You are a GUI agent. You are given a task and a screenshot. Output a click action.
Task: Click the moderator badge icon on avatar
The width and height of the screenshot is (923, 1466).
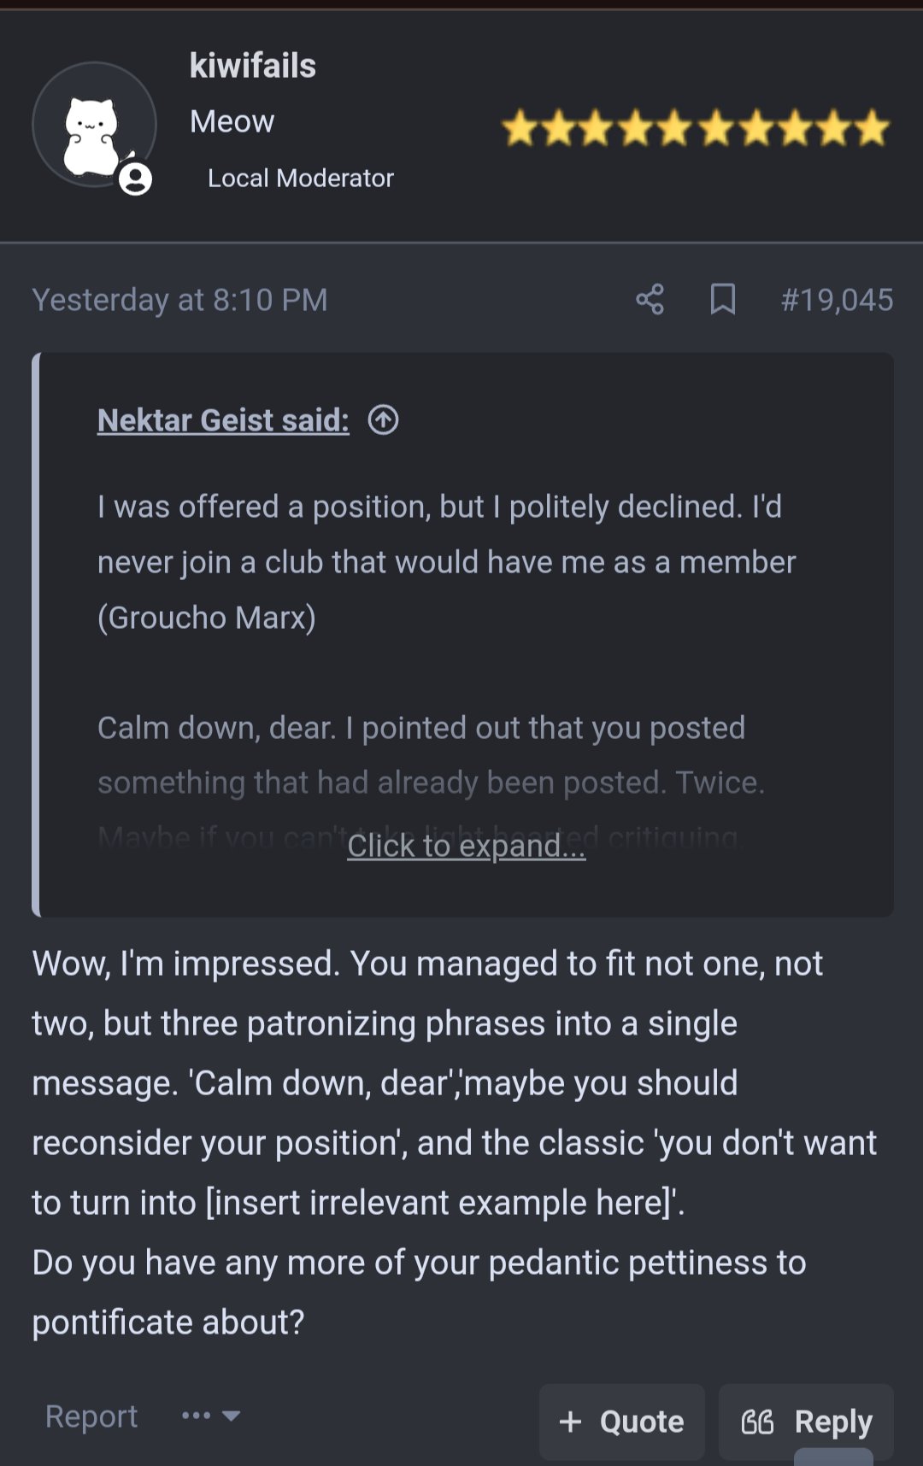[135, 179]
